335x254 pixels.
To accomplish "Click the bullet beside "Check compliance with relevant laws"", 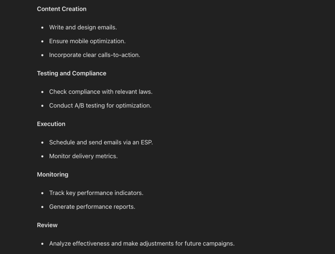I will 42,92.
